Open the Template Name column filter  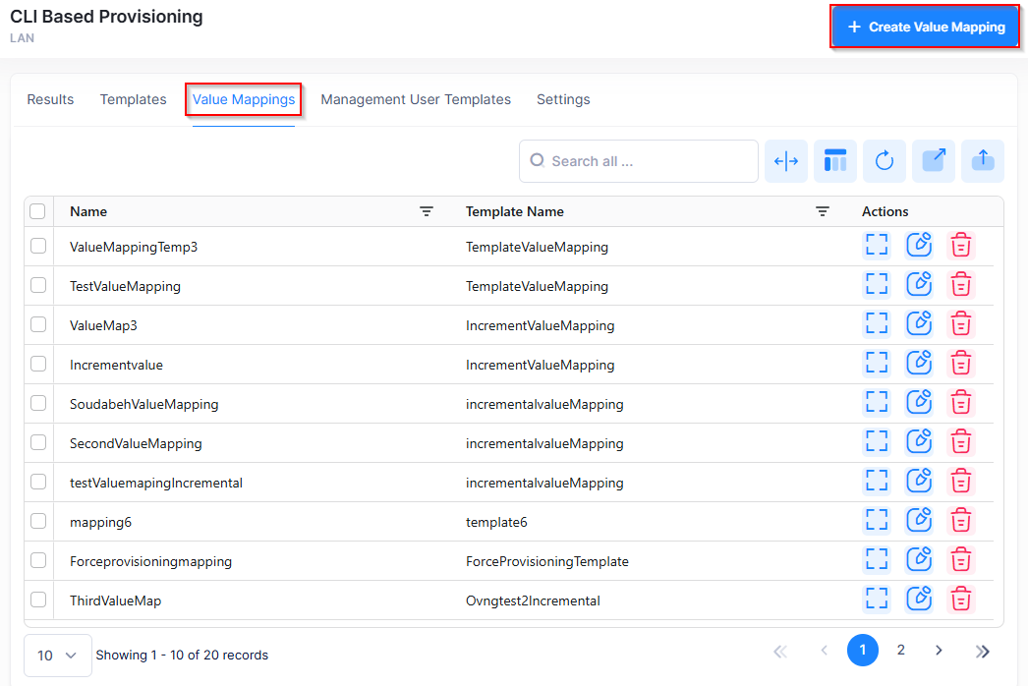(823, 211)
